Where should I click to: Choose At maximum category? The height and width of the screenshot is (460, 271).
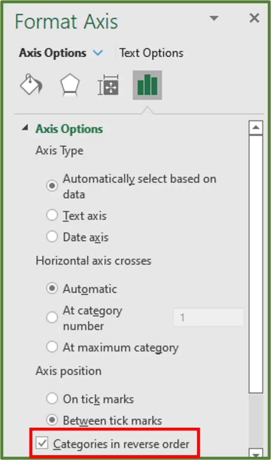pyautogui.click(x=52, y=347)
